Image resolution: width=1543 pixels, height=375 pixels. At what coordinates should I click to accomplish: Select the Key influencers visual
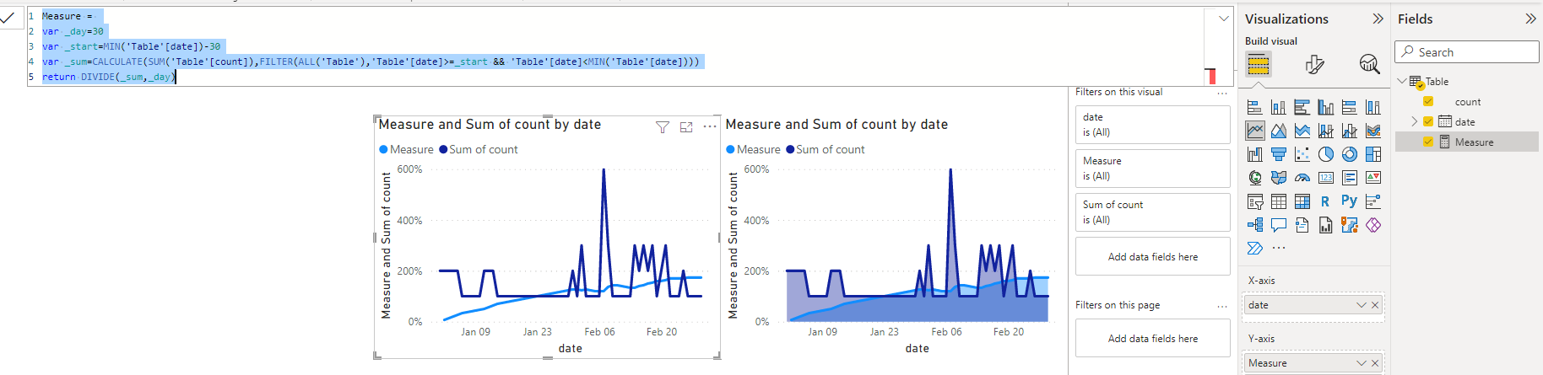pyautogui.click(x=1373, y=201)
